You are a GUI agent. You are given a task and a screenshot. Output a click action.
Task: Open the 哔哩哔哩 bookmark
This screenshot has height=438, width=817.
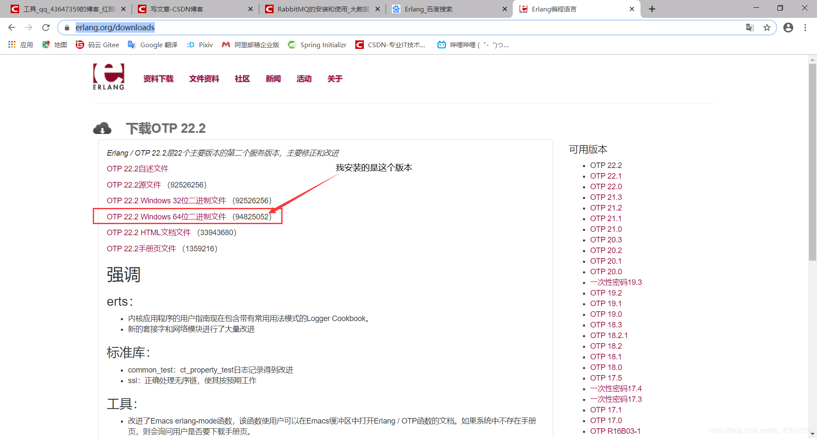[473, 45]
